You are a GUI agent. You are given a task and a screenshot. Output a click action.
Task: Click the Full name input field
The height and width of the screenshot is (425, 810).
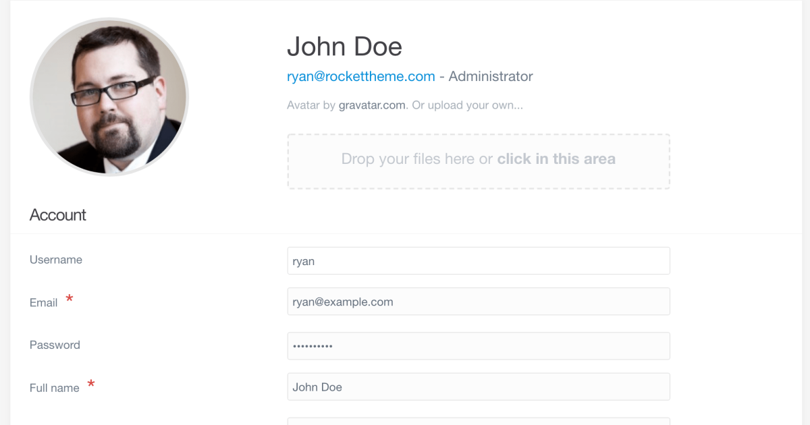pos(478,387)
